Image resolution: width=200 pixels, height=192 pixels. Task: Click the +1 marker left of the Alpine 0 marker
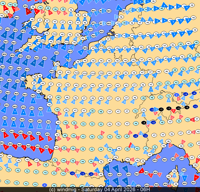click(169, 96)
